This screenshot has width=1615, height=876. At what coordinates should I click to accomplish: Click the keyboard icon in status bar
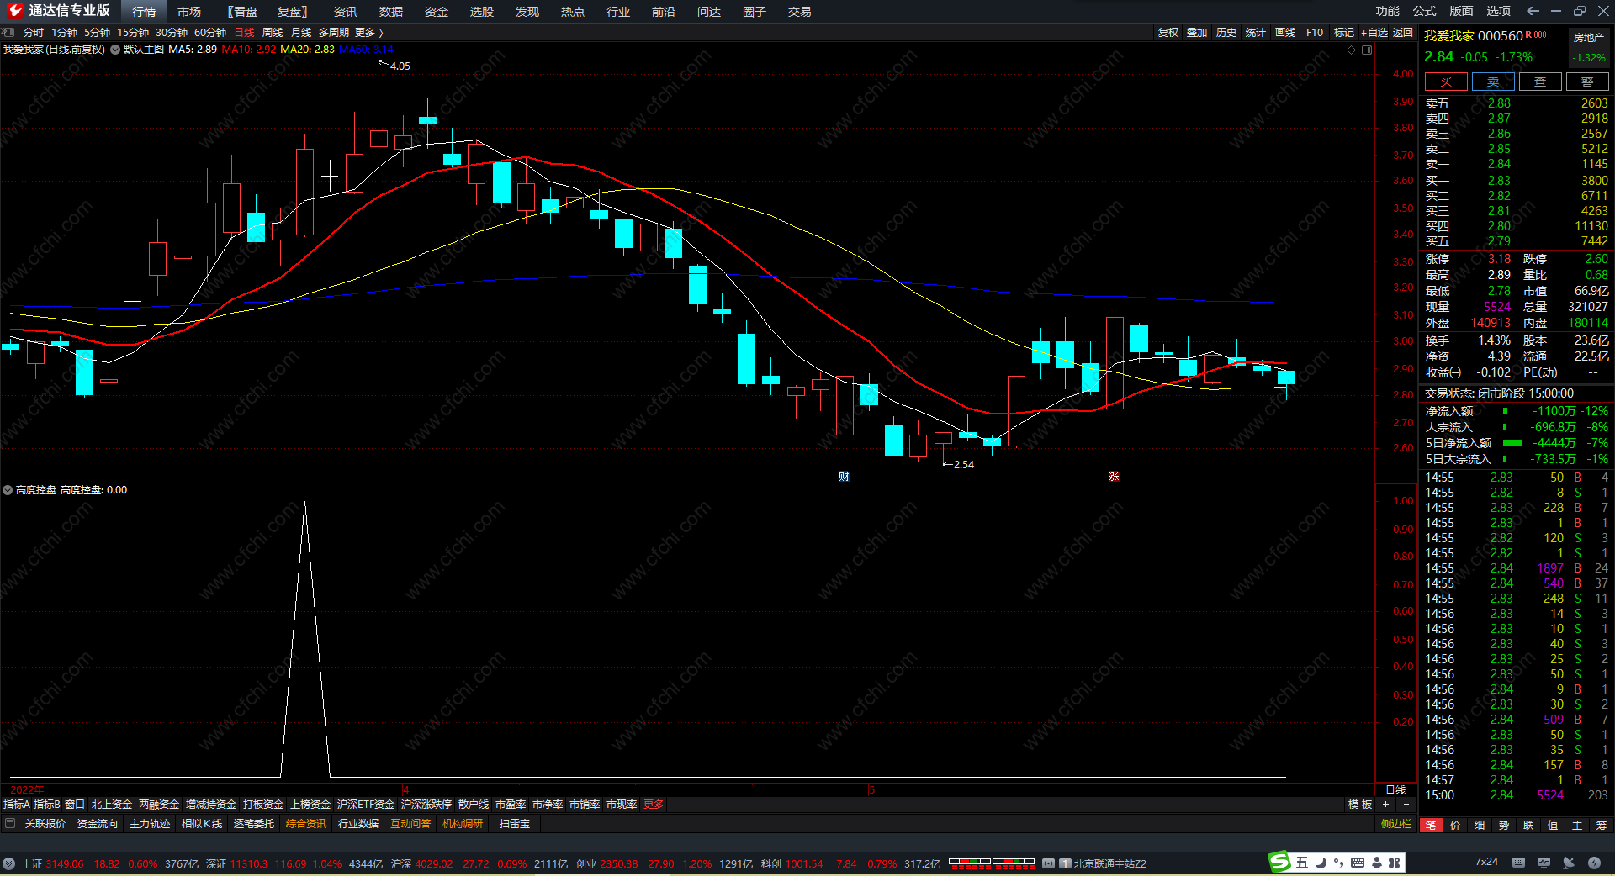click(x=1518, y=863)
